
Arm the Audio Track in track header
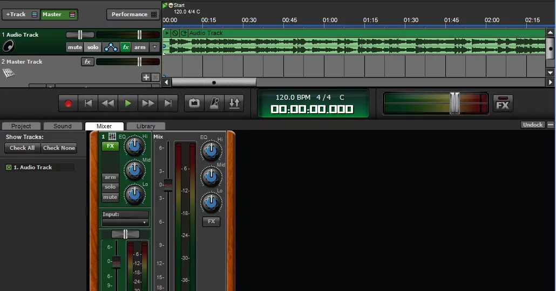click(140, 47)
